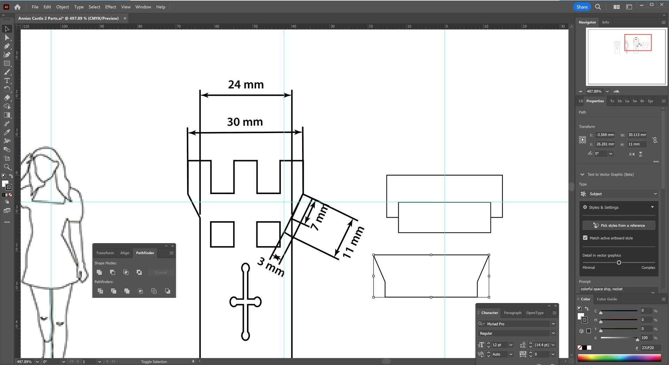This screenshot has height=365, width=669.
Task: Click the Share button
Action: tap(582, 7)
